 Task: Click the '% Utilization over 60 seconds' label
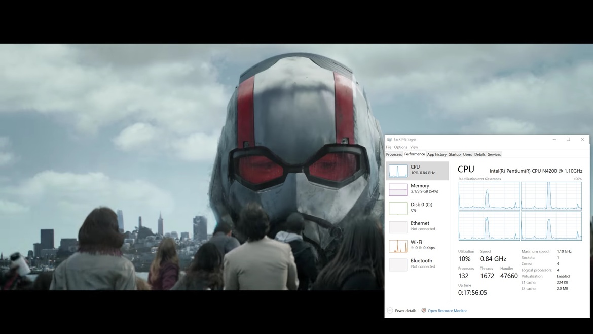click(x=479, y=179)
